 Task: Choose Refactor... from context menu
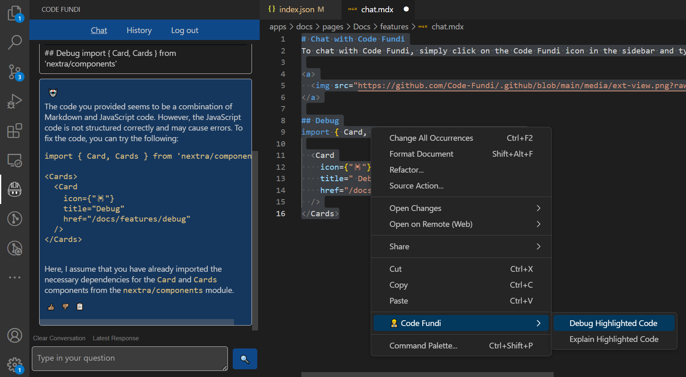tap(461, 170)
